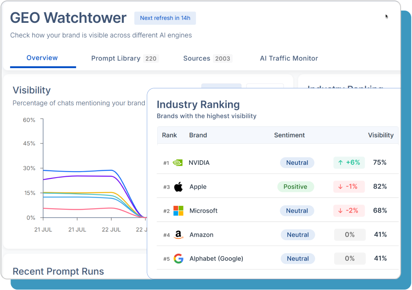This screenshot has height=290, width=412.
Task: Click the Rank column header
Action: pyautogui.click(x=169, y=135)
